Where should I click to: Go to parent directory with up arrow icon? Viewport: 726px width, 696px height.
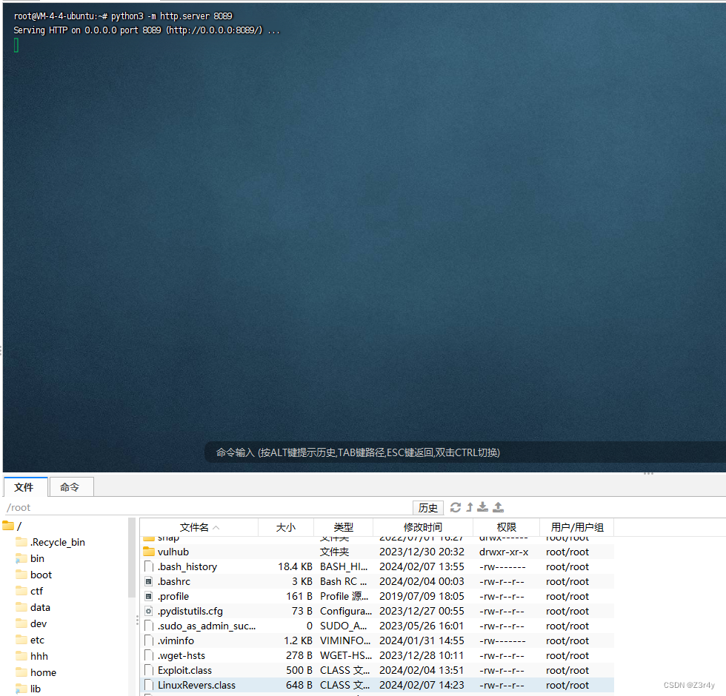point(470,507)
